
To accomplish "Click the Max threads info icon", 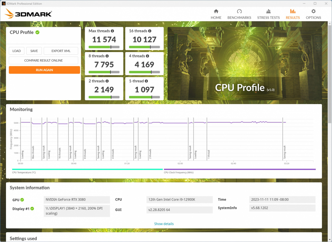I will 113,31.
